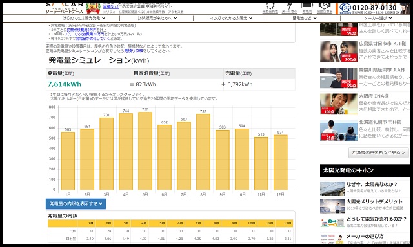This screenshot has height=247, width=413.
Task: Open the 大阪府 INA様 review
Action: click(374, 96)
